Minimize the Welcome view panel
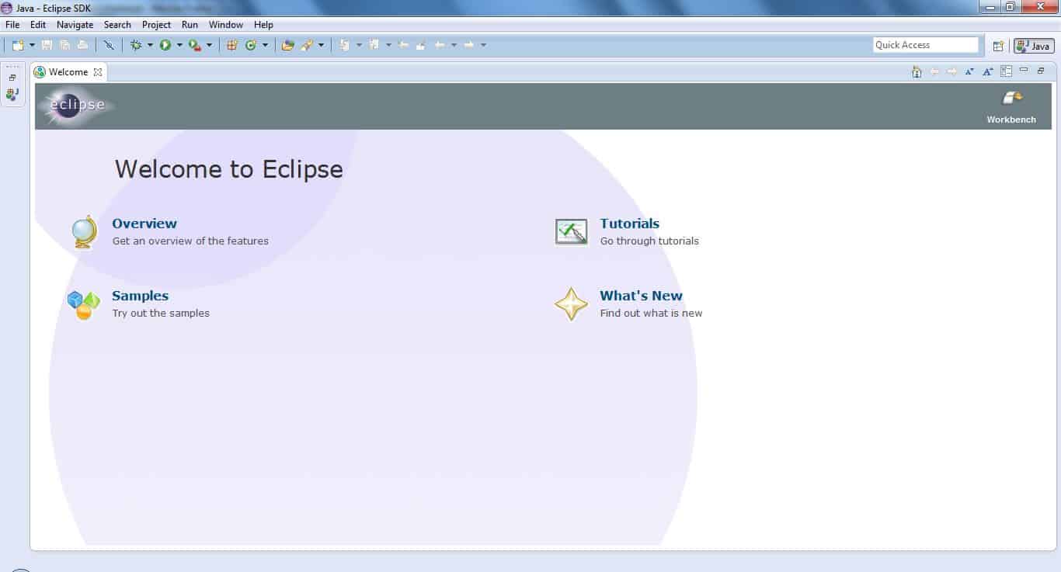The height and width of the screenshot is (572, 1061). (x=1024, y=70)
